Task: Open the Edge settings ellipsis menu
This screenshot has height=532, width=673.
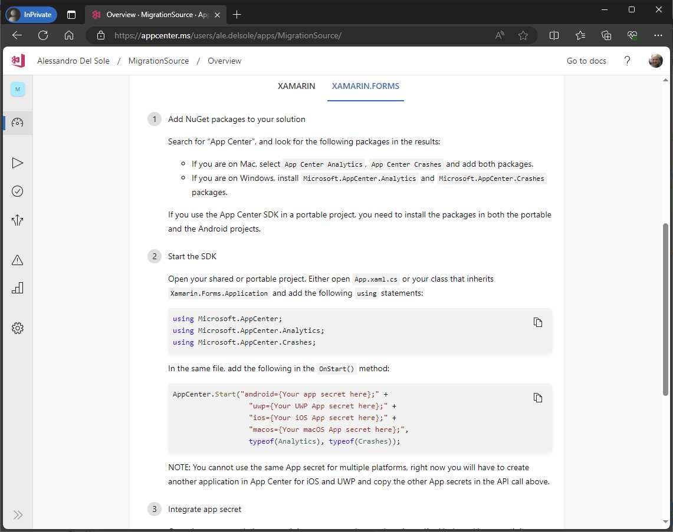Action: (658, 35)
